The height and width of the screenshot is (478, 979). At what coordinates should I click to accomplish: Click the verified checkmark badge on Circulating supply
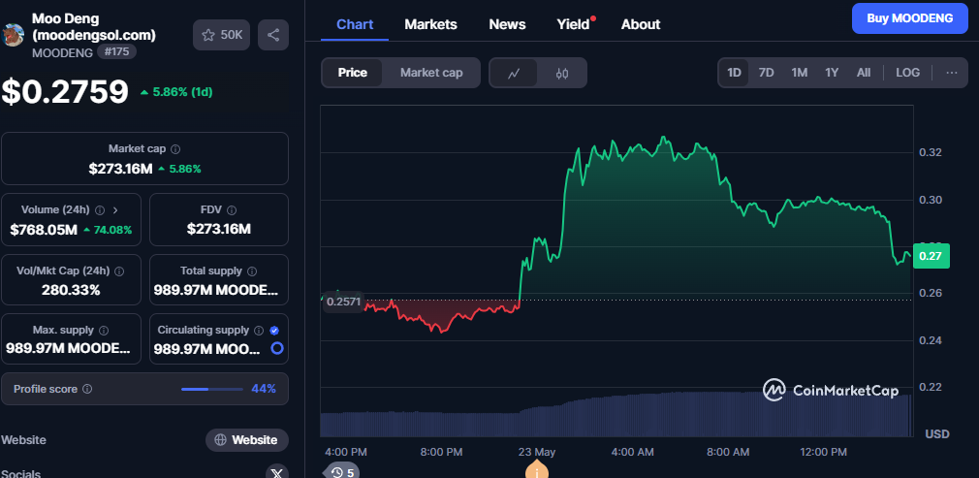coord(274,331)
